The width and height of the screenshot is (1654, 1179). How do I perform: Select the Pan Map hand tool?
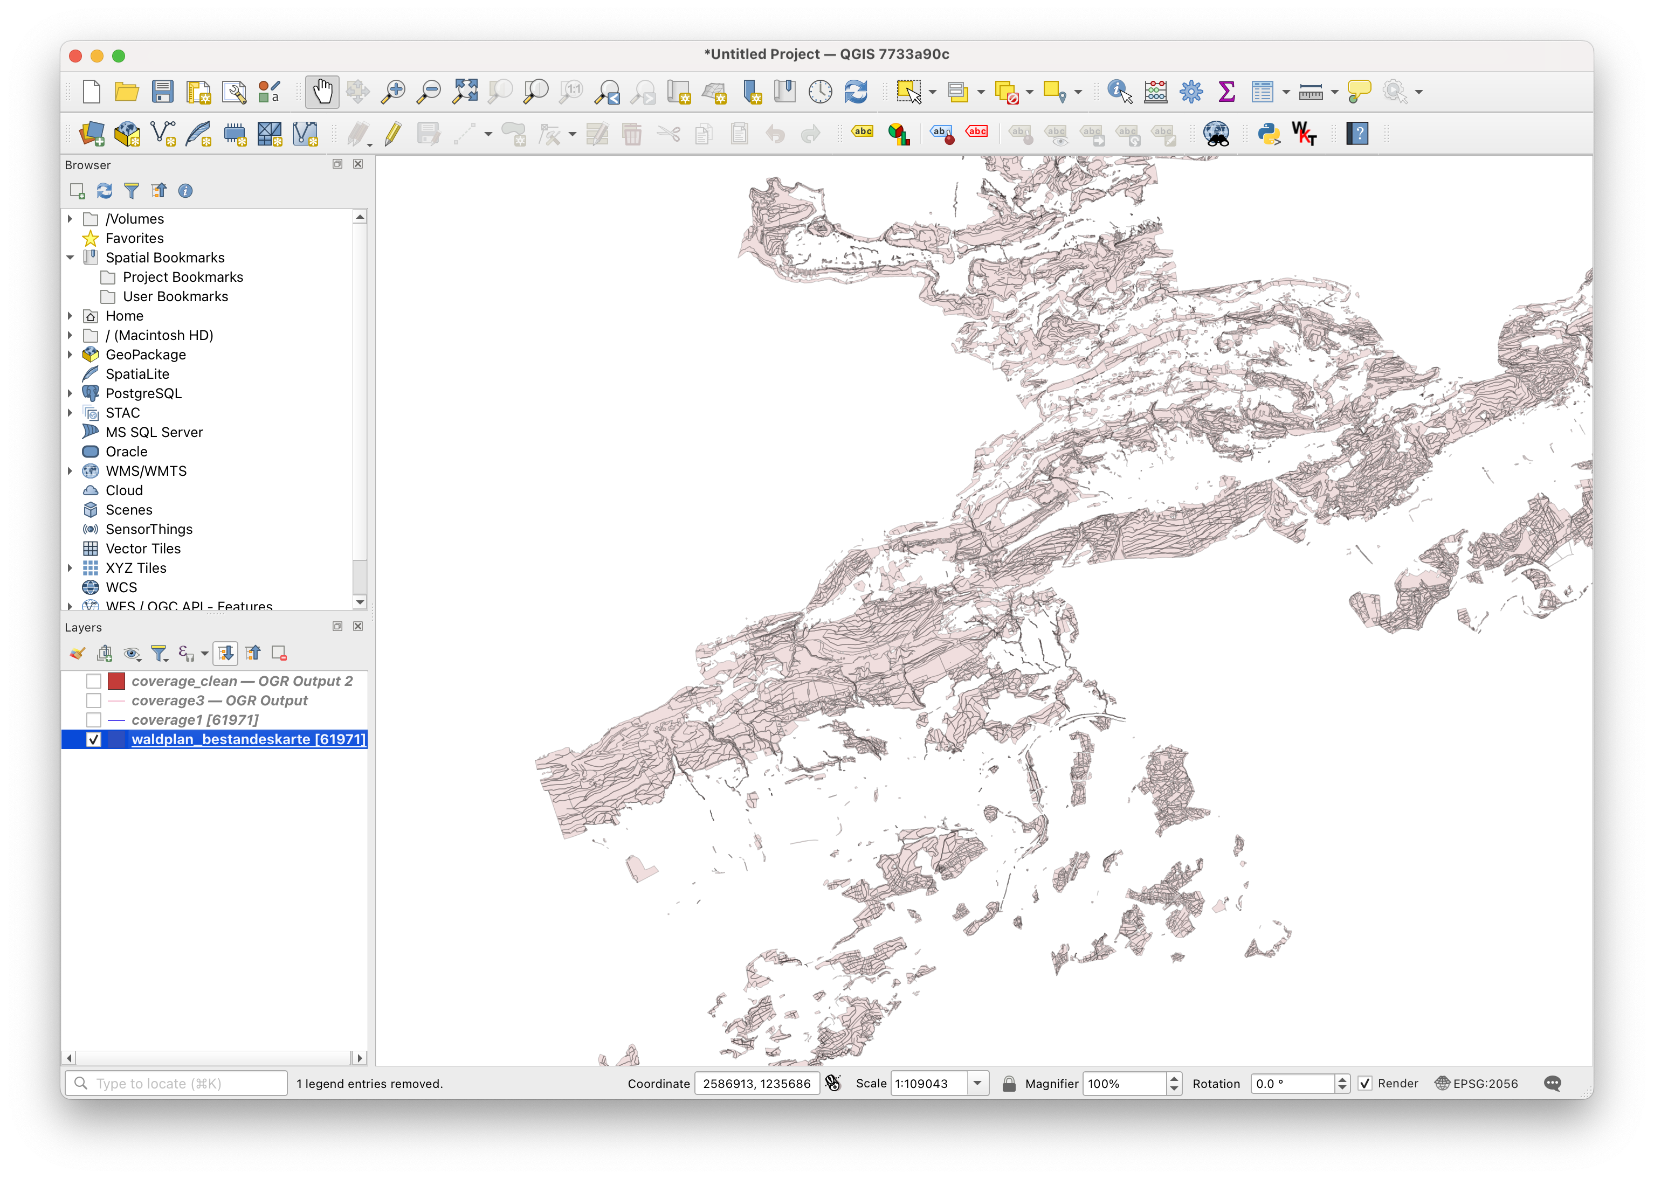point(322,92)
